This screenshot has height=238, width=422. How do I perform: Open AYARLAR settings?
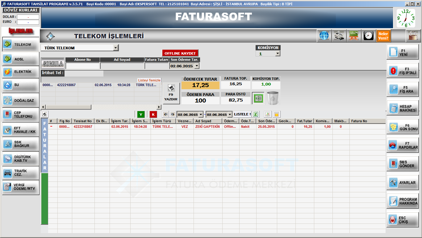click(403, 182)
